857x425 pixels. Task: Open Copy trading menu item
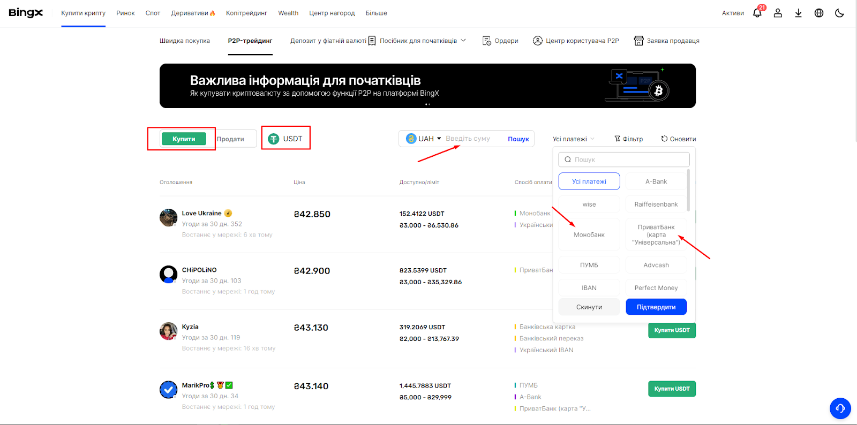(x=246, y=13)
